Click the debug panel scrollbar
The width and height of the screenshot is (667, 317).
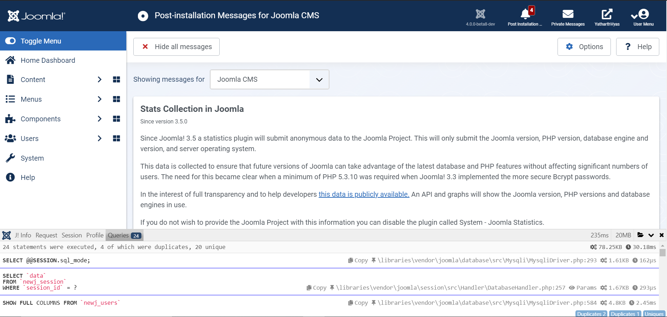(662, 253)
